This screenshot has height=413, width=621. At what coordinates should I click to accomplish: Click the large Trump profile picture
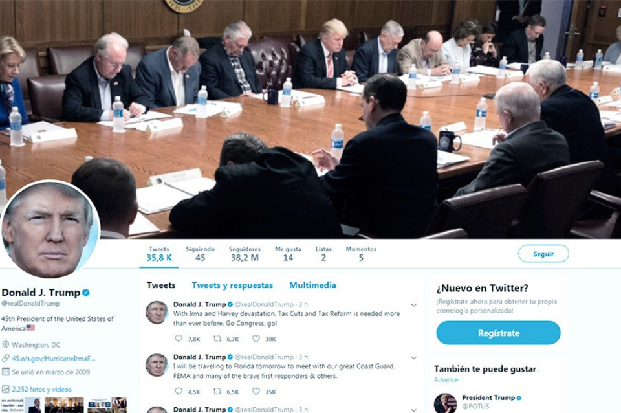click(50, 230)
